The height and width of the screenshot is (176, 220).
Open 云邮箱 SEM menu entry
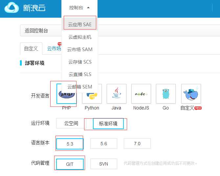coord(80,87)
